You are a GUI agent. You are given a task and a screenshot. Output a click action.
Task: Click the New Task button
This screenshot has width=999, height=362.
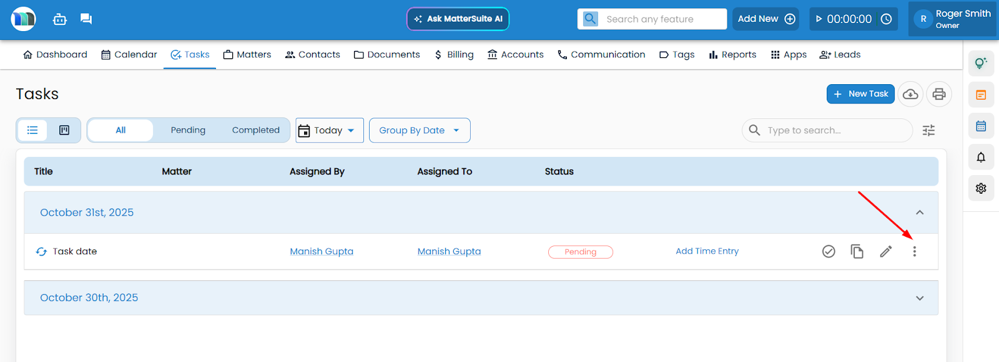coord(860,94)
